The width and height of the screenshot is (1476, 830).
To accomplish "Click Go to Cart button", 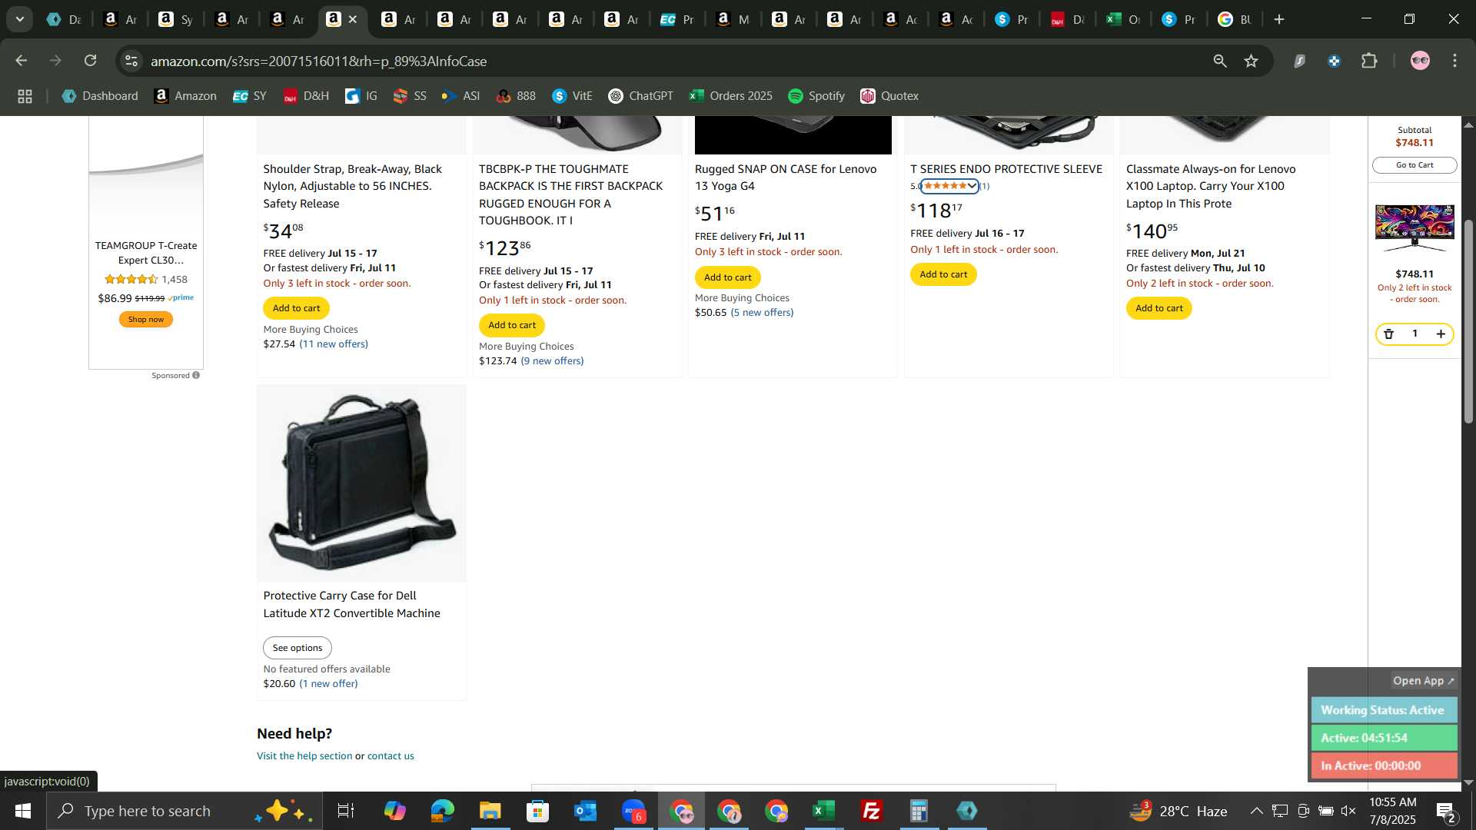I will point(1414,165).
